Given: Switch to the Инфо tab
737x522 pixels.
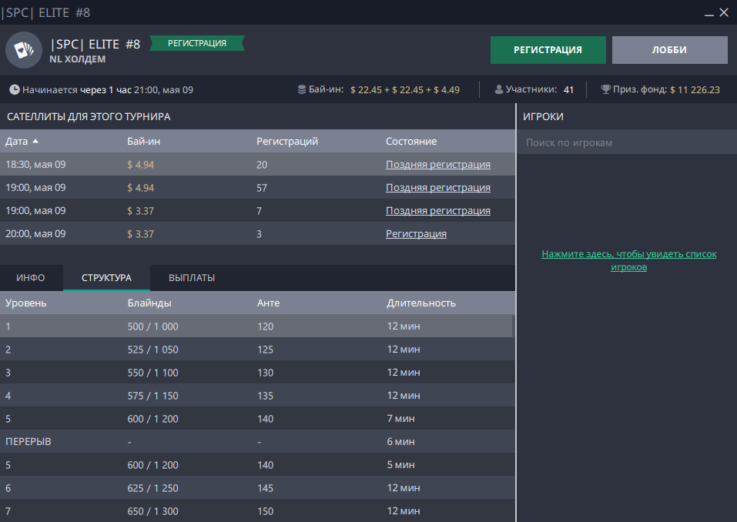Looking at the screenshot, I should (x=31, y=278).
